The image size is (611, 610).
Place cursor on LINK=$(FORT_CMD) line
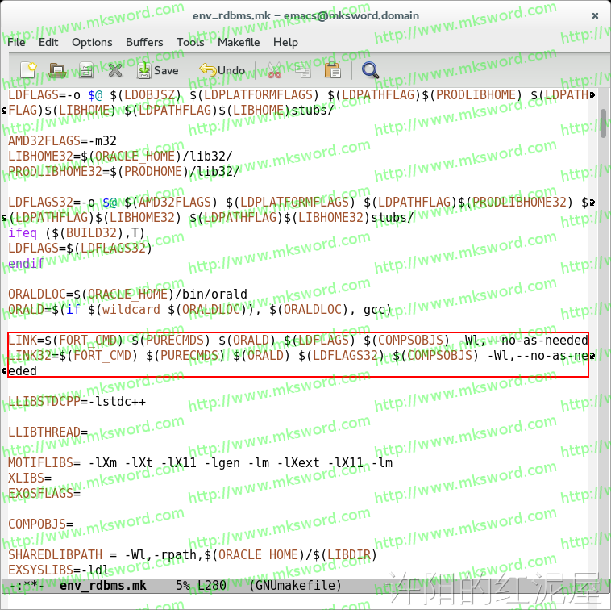pyautogui.click(x=298, y=341)
